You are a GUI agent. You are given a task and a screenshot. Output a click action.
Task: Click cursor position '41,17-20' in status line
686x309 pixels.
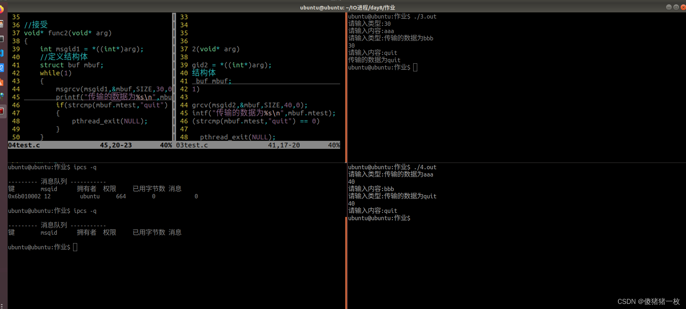click(284, 145)
